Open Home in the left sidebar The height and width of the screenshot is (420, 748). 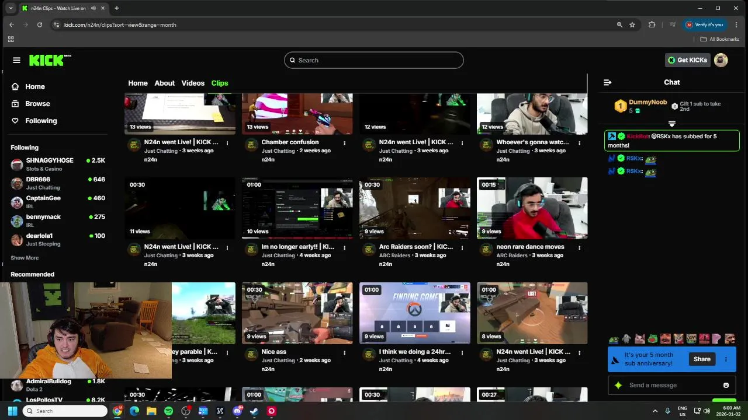(x=35, y=86)
